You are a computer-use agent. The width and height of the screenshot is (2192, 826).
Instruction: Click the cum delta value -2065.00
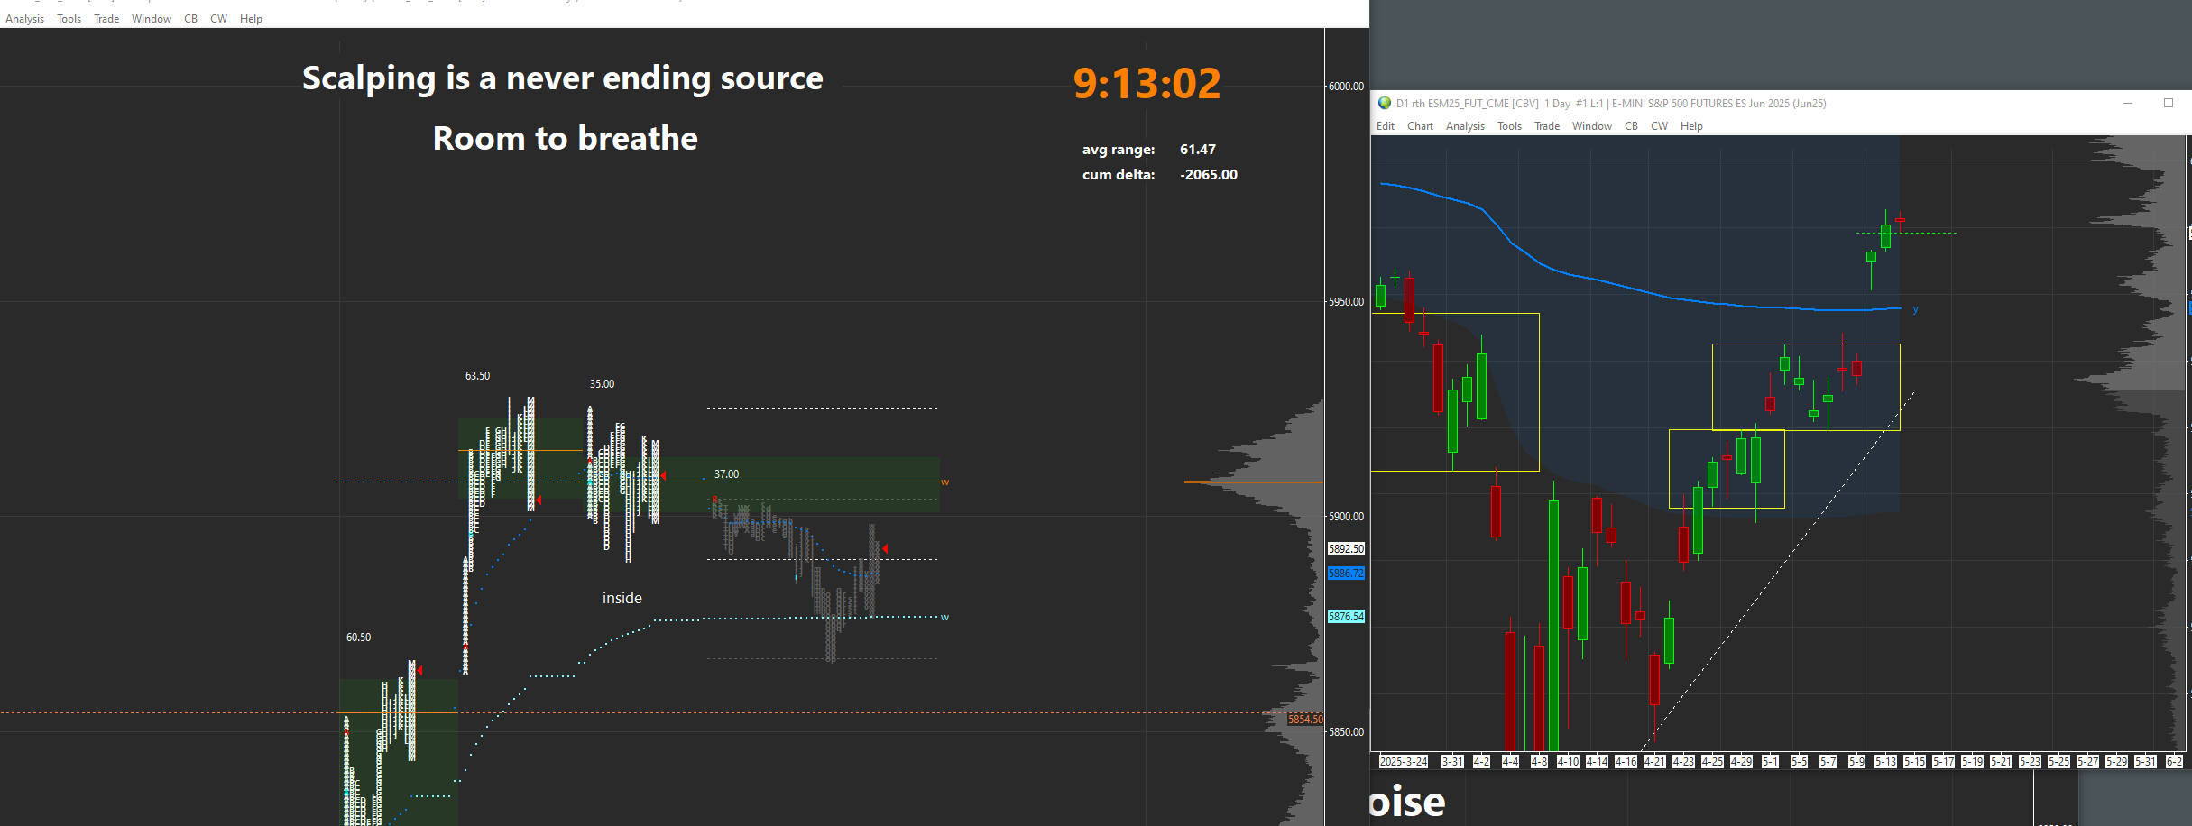point(1209,175)
